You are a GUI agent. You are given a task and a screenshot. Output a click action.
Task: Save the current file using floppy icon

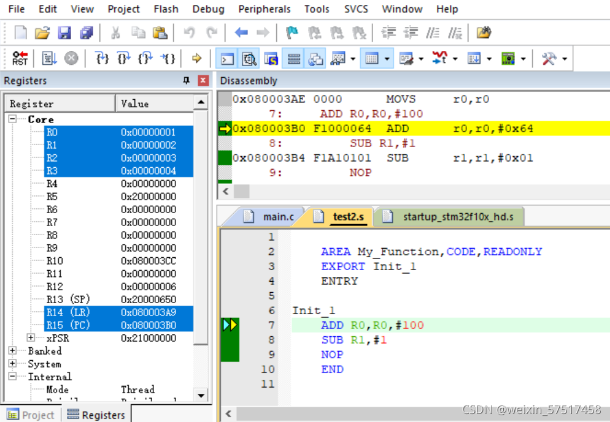[x=64, y=33]
